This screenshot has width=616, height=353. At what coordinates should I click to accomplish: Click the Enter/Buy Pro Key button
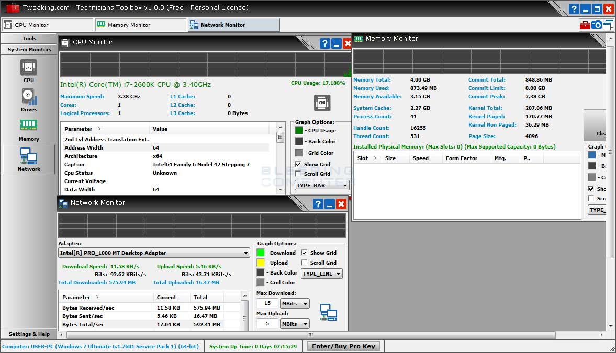(x=343, y=346)
